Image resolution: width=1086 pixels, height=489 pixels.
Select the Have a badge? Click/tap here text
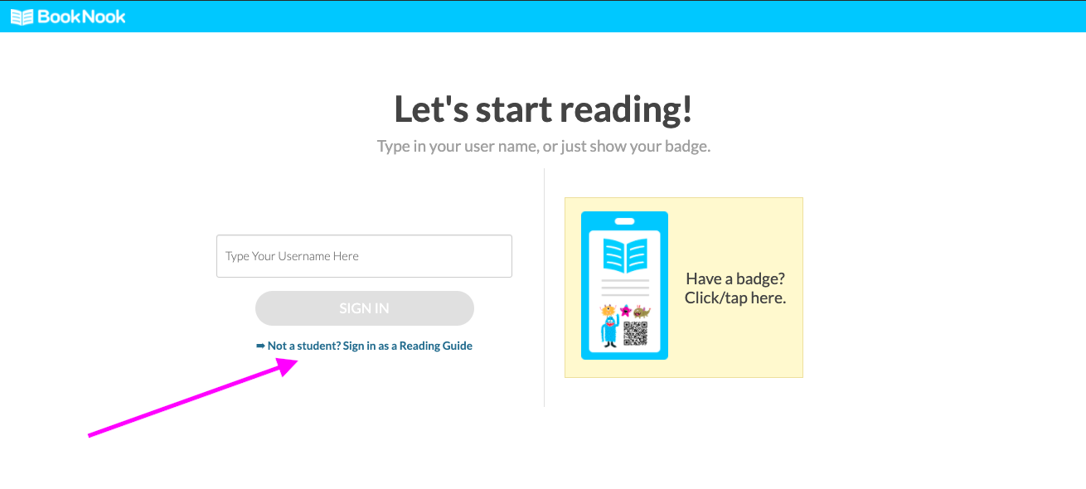[x=735, y=288]
